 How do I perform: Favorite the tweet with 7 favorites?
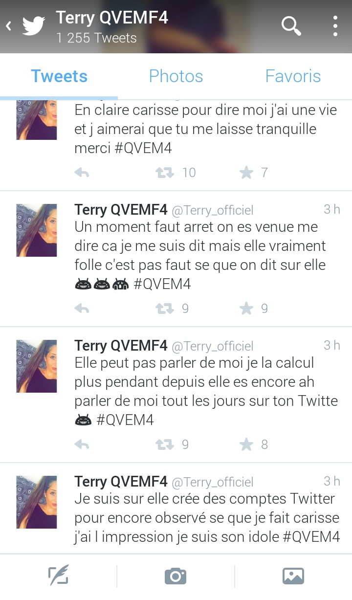[246, 172]
